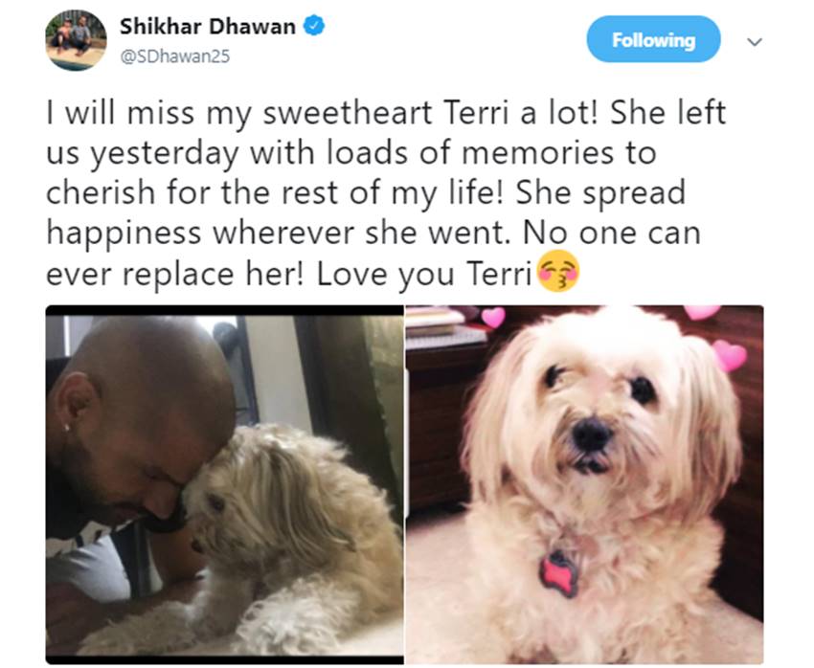The image size is (814, 668).
Task: Click the blue verified badge beside Shikhar Dhawan
Action: pos(314,26)
